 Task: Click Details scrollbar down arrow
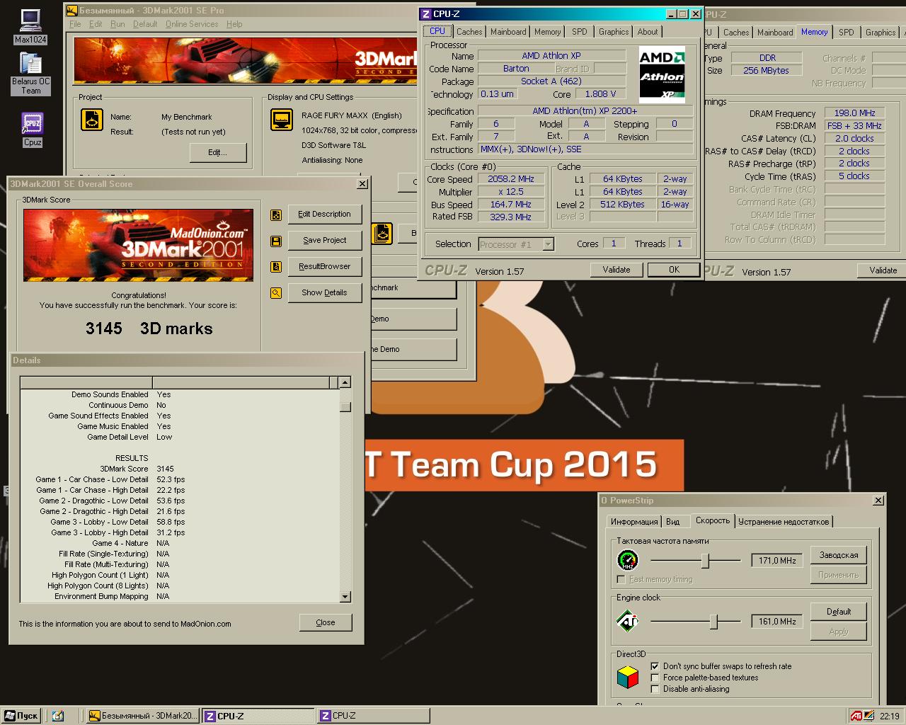pyautogui.click(x=345, y=597)
